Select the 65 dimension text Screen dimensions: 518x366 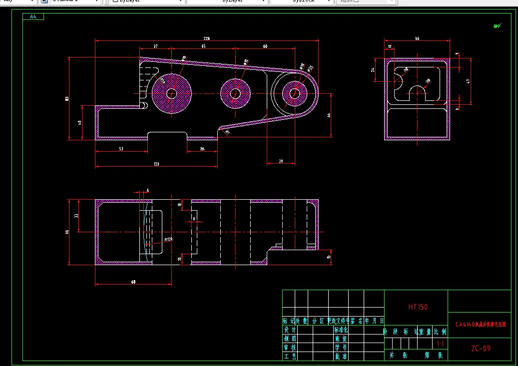coord(203,46)
